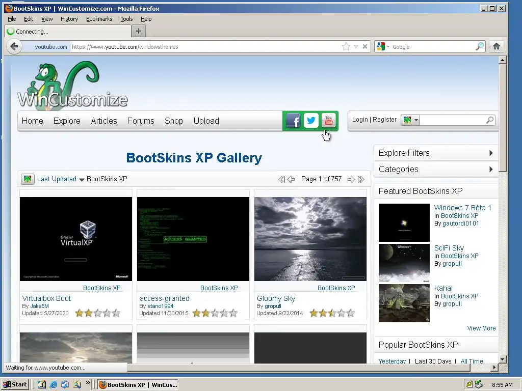Go to next page arrow in gallery
The height and width of the screenshot is (391, 522).
pos(351,180)
